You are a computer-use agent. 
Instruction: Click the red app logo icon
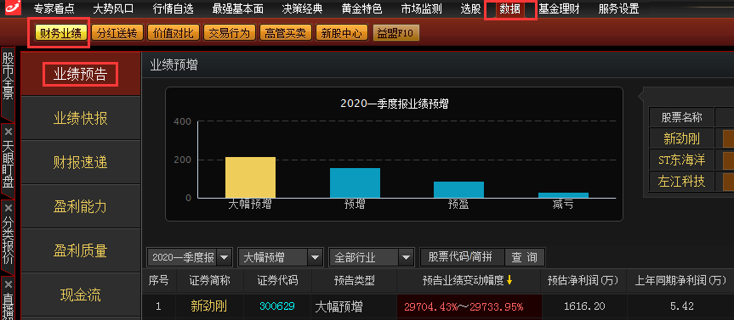(13, 8)
